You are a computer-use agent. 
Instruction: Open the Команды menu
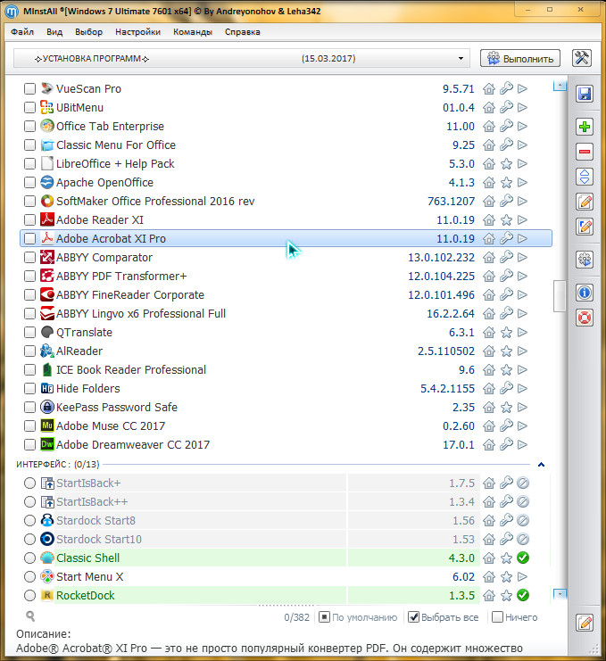tap(193, 32)
